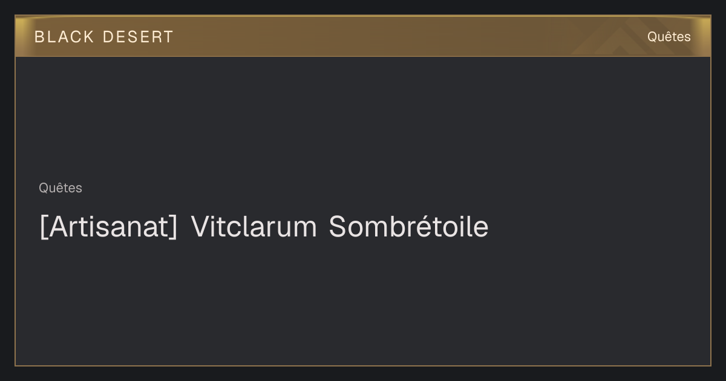The width and height of the screenshot is (726, 381).
Task: Return to the quests list via the small gray Quêtes label
Action: click(x=60, y=188)
